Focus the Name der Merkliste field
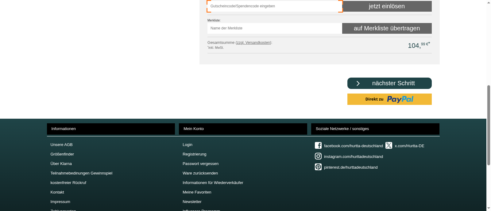This screenshot has width=491, height=211. point(275,28)
